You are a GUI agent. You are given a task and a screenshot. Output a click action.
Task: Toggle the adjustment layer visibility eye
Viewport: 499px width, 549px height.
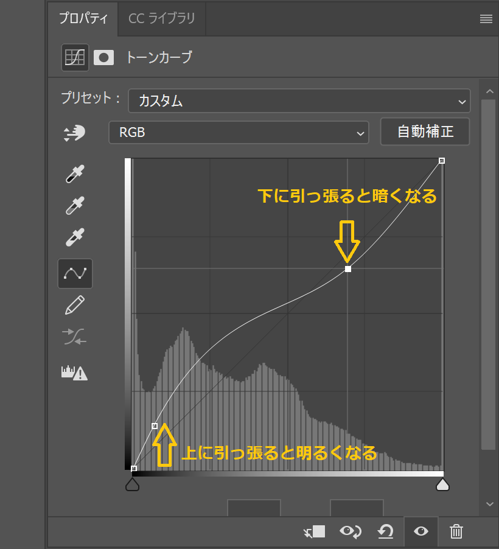[x=421, y=531]
